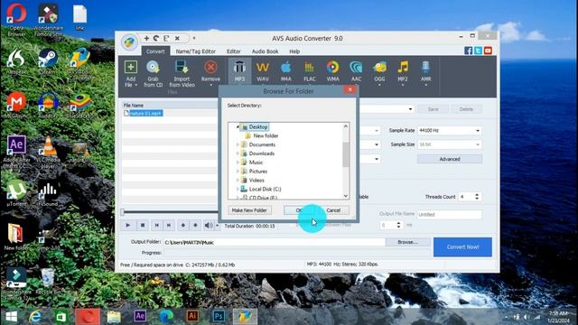The height and width of the screenshot is (325, 578).
Task: Click the Remove file icon
Action: 210,68
